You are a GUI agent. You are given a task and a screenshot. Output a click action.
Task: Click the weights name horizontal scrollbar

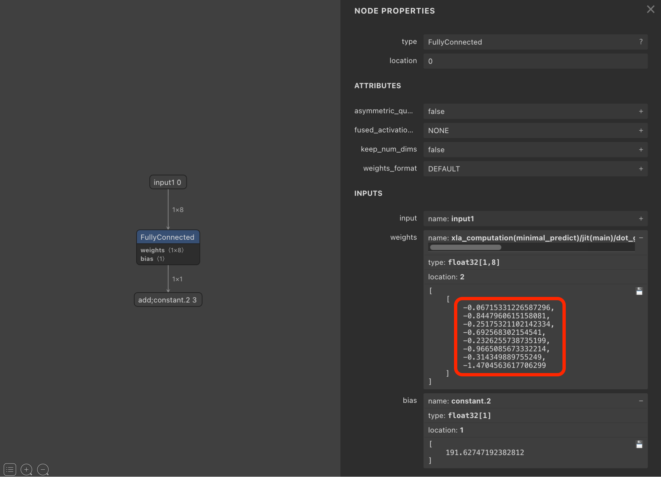[x=465, y=247]
